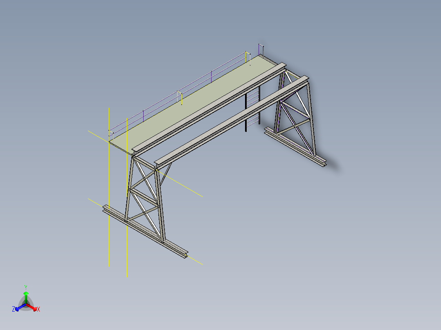Pick the black access ladder under the walkway
441x330 pixels.
pos(252,108)
